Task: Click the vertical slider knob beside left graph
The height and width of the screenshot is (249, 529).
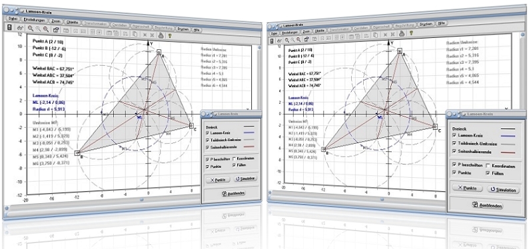Action: [259, 47]
